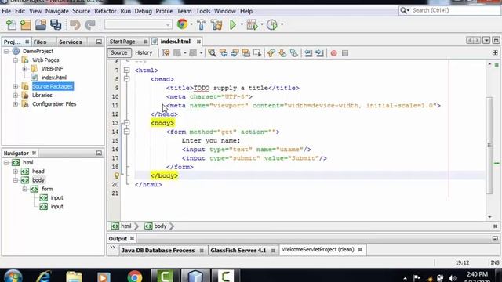
Task: Expand the Libraries node
Action: [x=16, y=96]
